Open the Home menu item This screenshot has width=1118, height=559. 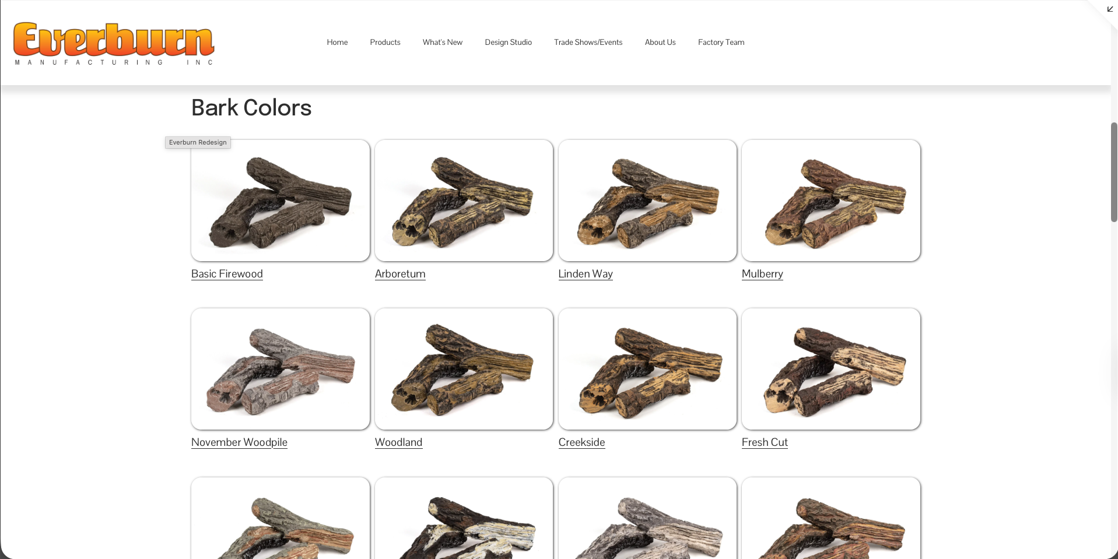click(x=337, y=43)
